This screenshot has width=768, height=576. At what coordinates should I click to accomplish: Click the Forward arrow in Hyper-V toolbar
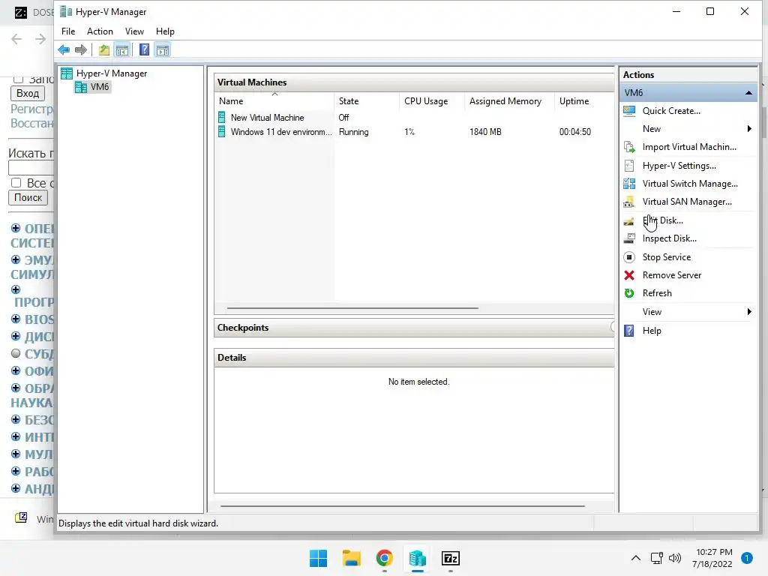click(81, 49)
